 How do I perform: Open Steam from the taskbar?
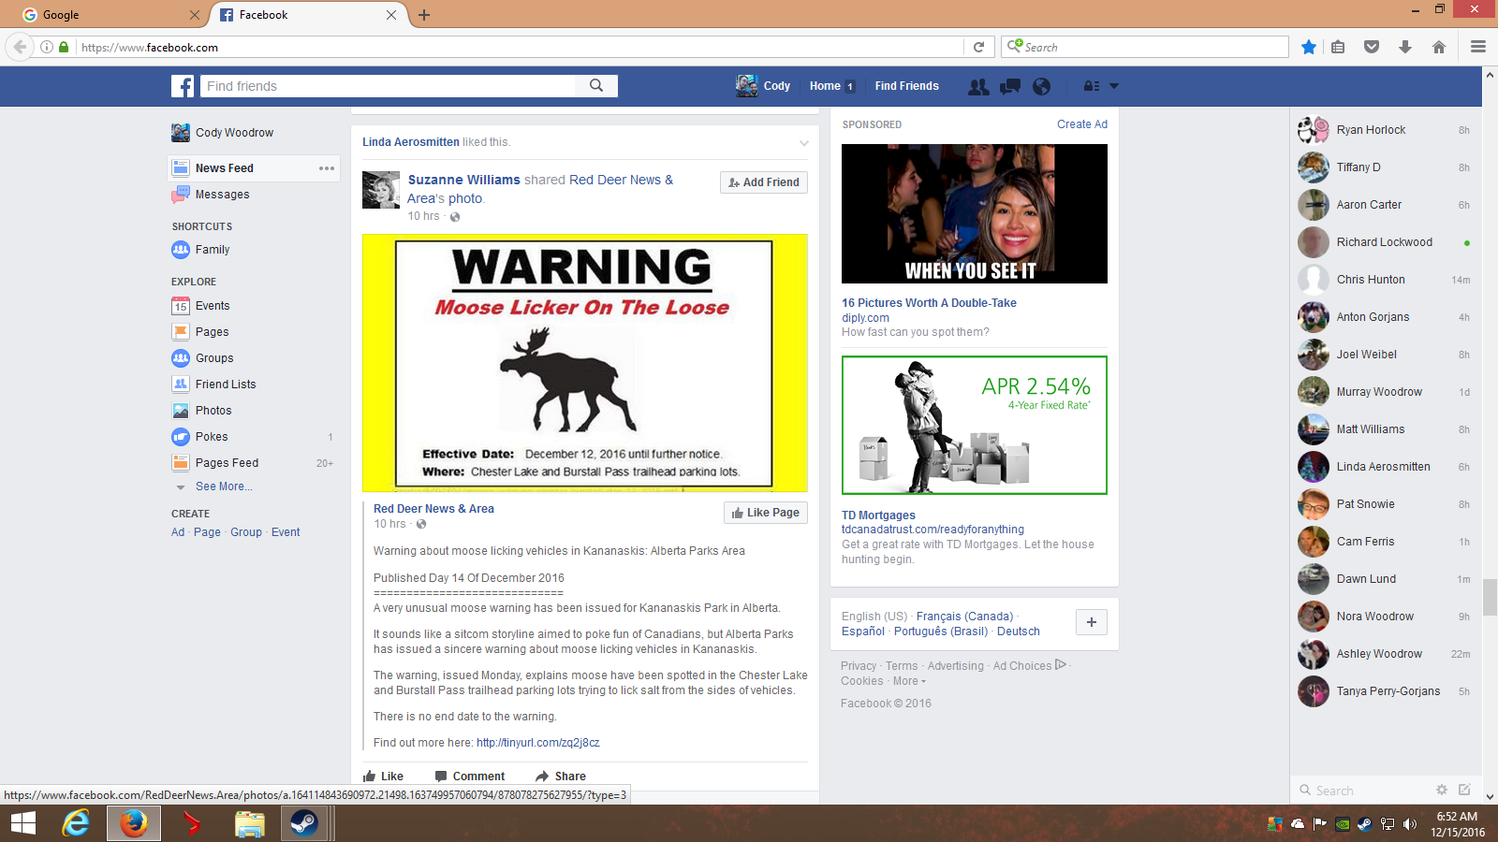[304, 823]
